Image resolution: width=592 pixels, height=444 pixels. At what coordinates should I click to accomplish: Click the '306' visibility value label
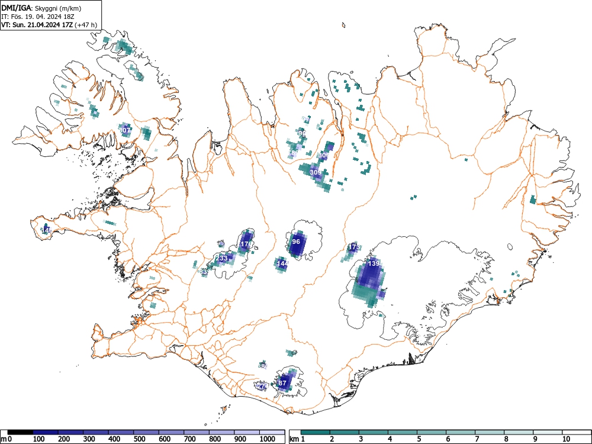click(324, 155)
